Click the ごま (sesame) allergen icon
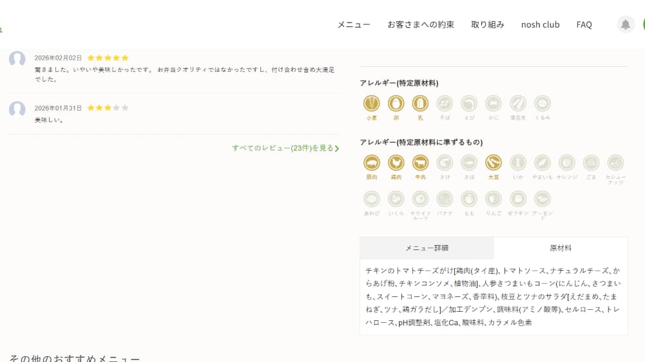The height and width of the screenshot is (362, 645). 591,163
